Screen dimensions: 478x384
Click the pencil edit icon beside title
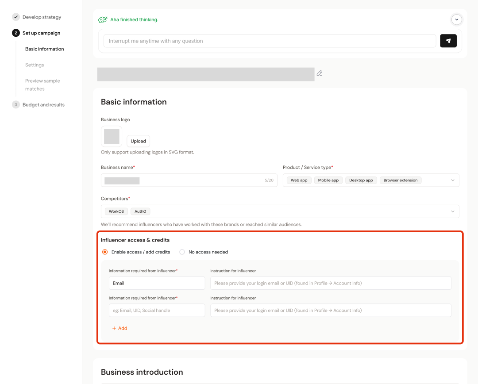click(x=320, y=73)
